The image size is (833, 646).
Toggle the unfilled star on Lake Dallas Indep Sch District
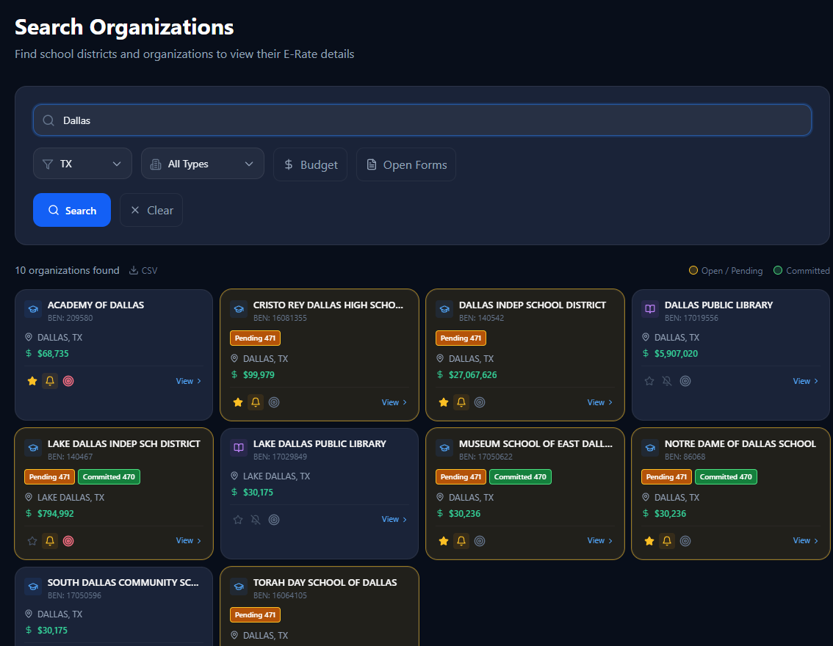(x=32, y=541)
